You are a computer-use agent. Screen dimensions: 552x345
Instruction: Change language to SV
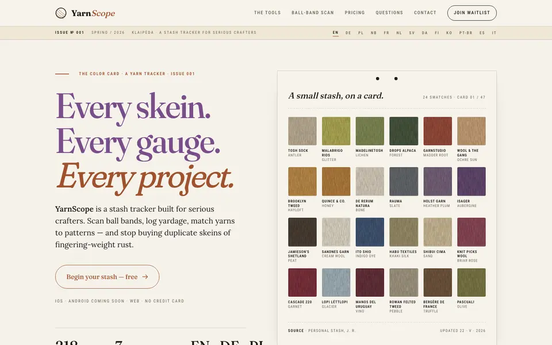click(x=412, y=33)
